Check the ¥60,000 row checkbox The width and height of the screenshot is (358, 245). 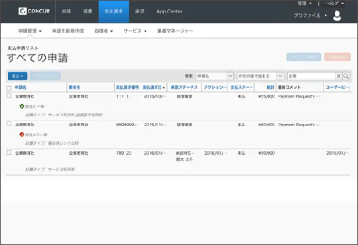(9, 123)
